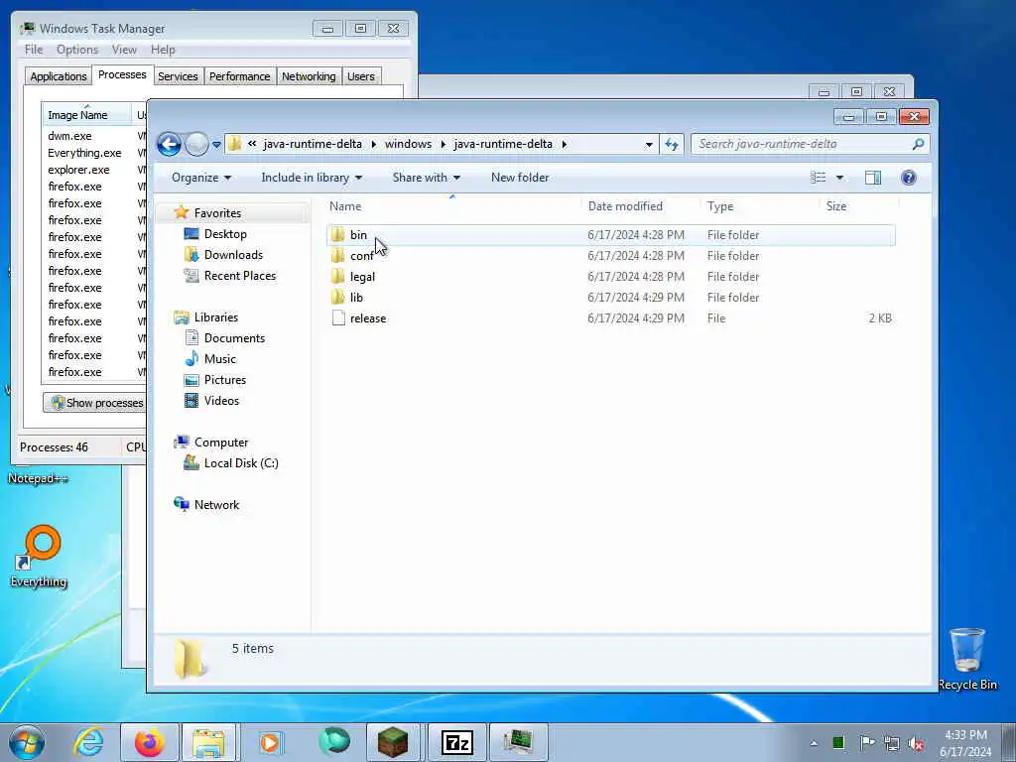This screenshot has height=762, width=1016.
Task: Select Network in navigation pane
Action: pos(216,505)
